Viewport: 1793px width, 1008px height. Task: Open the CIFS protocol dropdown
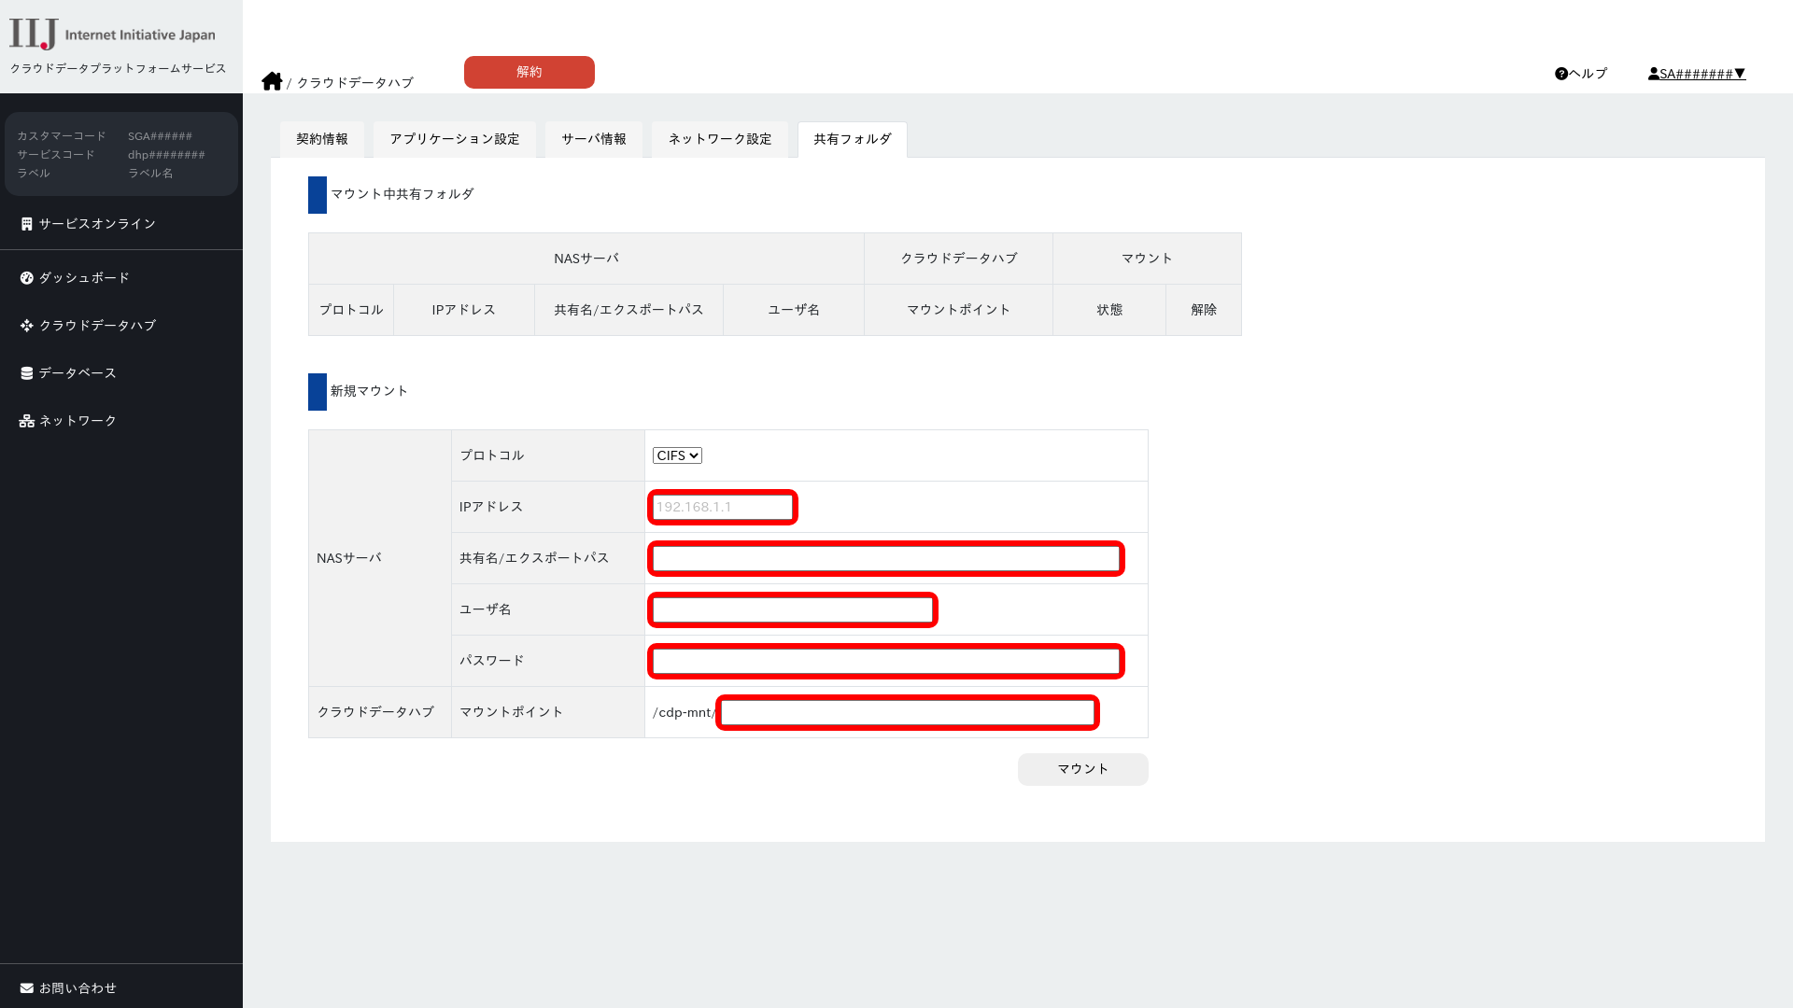(677, 455)
